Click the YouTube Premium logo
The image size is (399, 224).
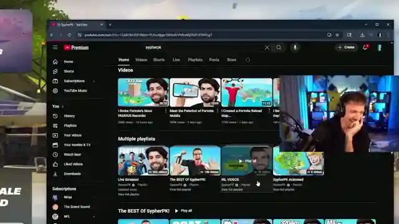point(76,47)
